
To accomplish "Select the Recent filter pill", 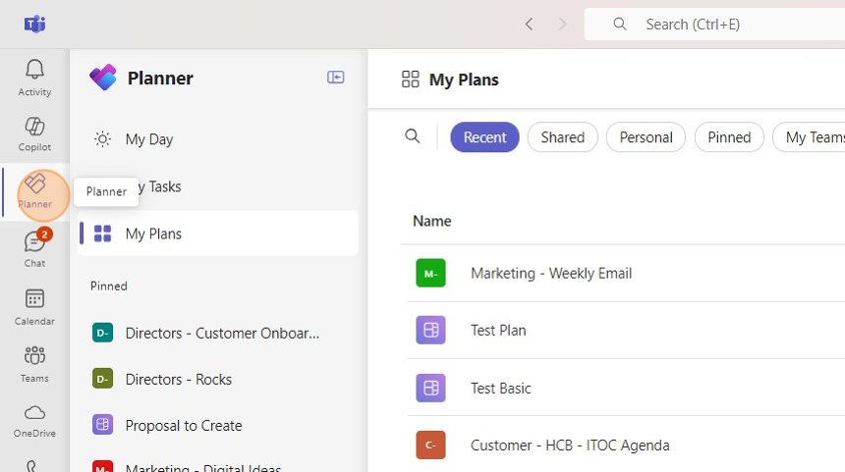I will click(x=484, y=137).
